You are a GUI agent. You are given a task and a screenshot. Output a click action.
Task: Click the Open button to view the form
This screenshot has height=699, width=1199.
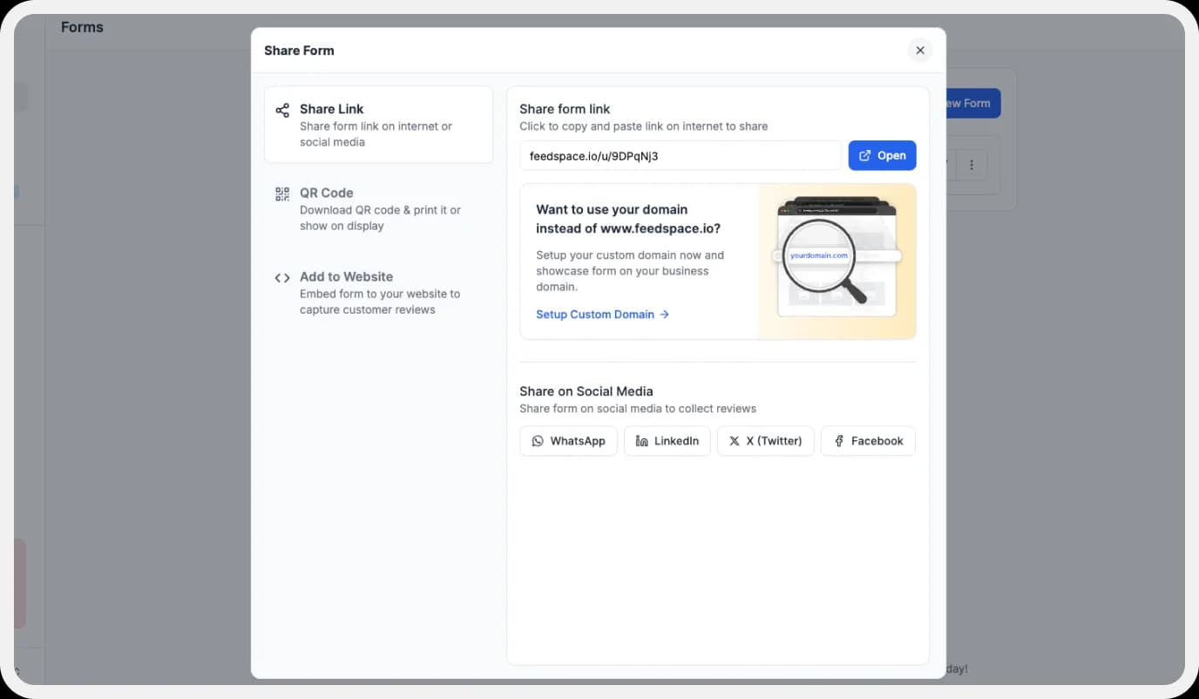click(x=882, y=155)
